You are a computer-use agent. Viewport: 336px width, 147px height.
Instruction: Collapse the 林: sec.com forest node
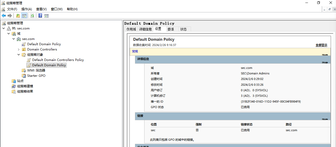click(3, 28)
